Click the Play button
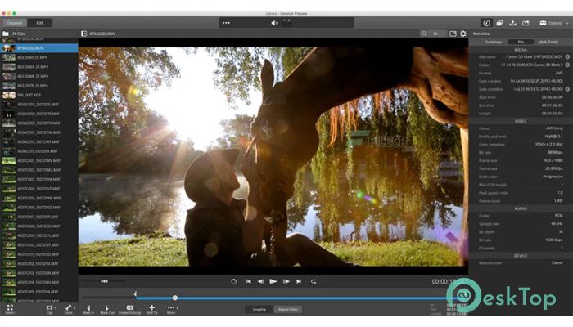This screenshot has height=327, width=573. 273,281
